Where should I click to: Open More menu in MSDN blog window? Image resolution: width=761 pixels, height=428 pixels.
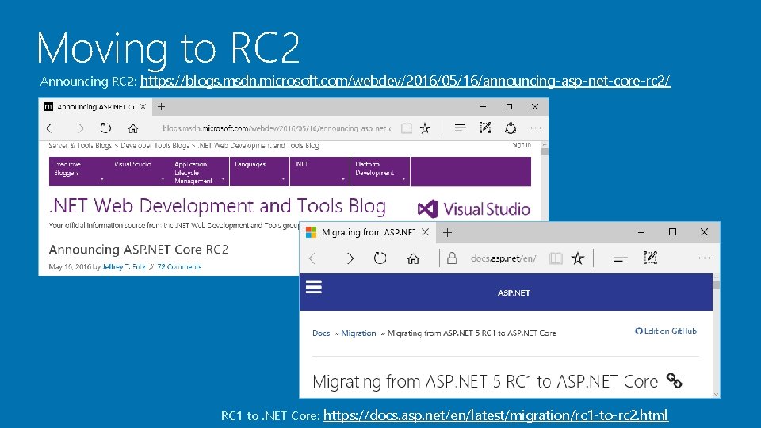click(x=535, y=128)
